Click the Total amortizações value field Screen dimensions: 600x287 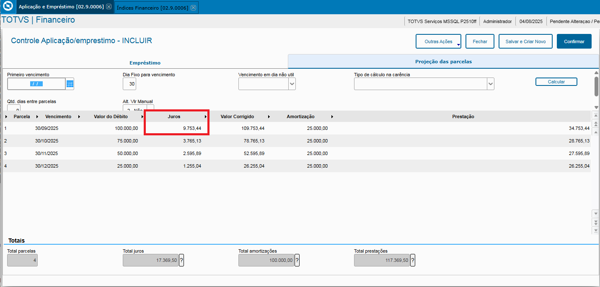[266, 260]
